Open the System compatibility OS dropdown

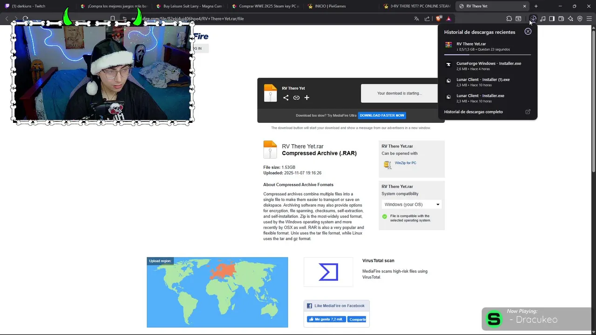(412, 204)
